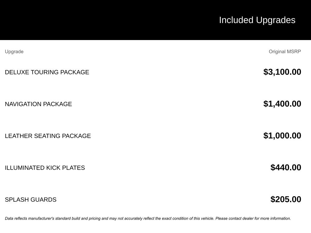Click the $1,400.00 price

tap(282, 104)
